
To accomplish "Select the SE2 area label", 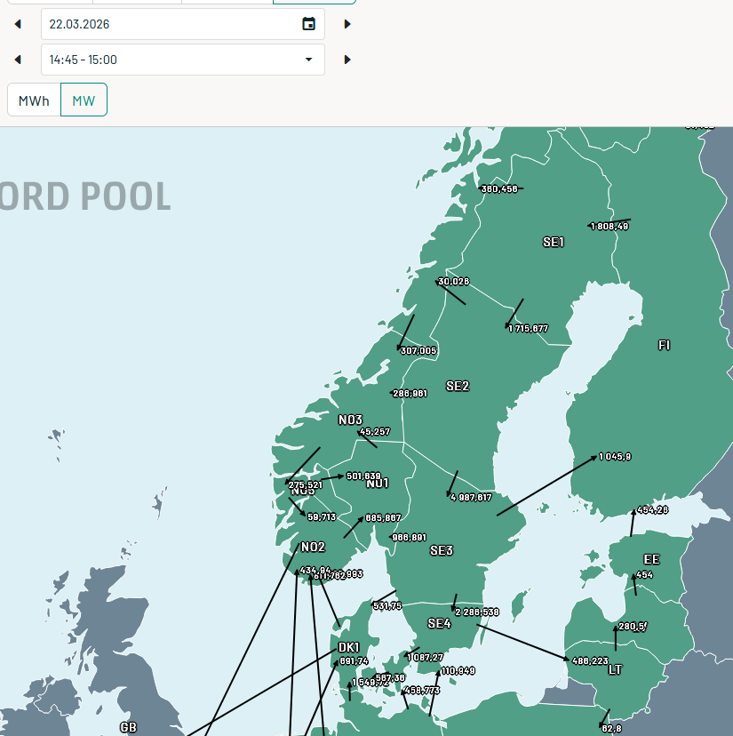I will coord(458,386).
